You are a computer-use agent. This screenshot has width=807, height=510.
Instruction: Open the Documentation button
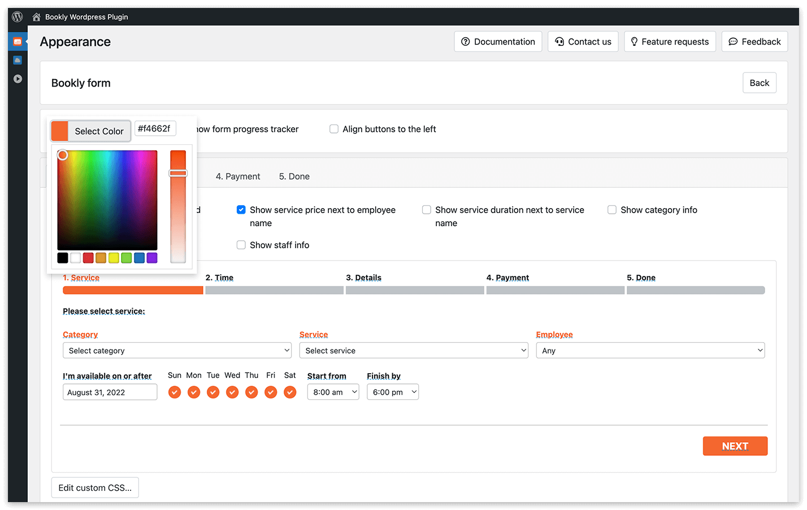[498, 42]
